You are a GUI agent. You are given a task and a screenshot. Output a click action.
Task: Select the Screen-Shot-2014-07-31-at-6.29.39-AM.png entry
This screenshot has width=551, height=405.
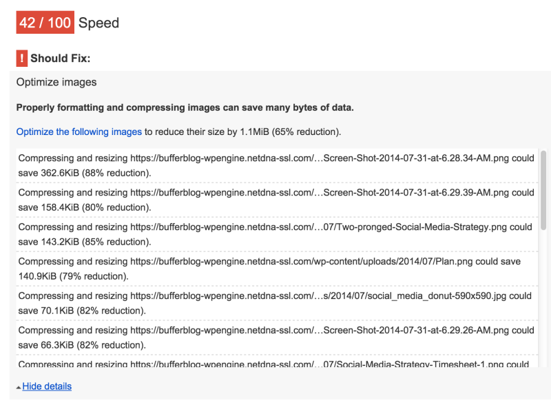(x=275, y=200)
